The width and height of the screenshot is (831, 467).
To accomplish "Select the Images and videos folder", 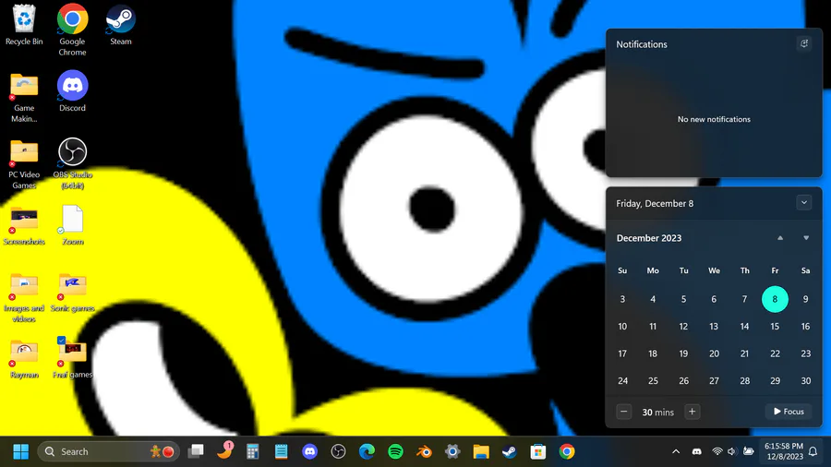I will point(24,297).
